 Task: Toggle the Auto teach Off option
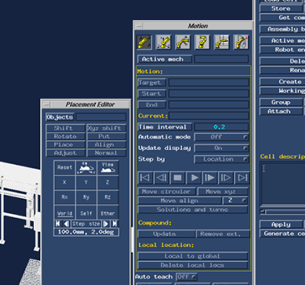[x=186, y=277]
